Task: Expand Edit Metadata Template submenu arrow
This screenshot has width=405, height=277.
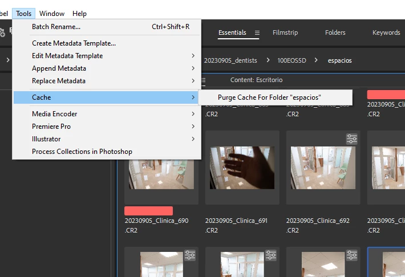Action: click(193, 56)
